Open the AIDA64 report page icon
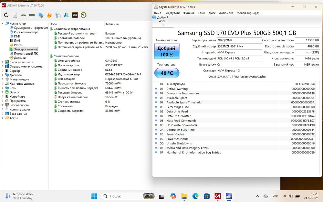Image resolution: width=323 pixels, height=202 pixels. 15,15
